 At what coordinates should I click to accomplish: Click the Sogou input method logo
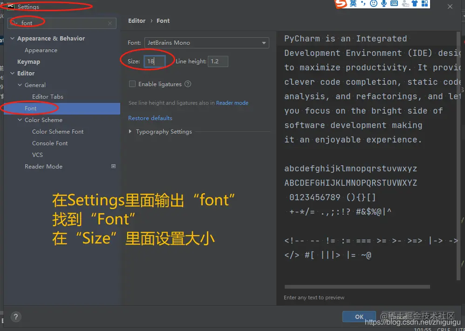pos(341,4)
